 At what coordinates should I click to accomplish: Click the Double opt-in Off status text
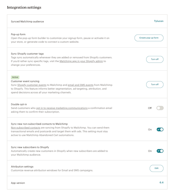coord(150,108)
